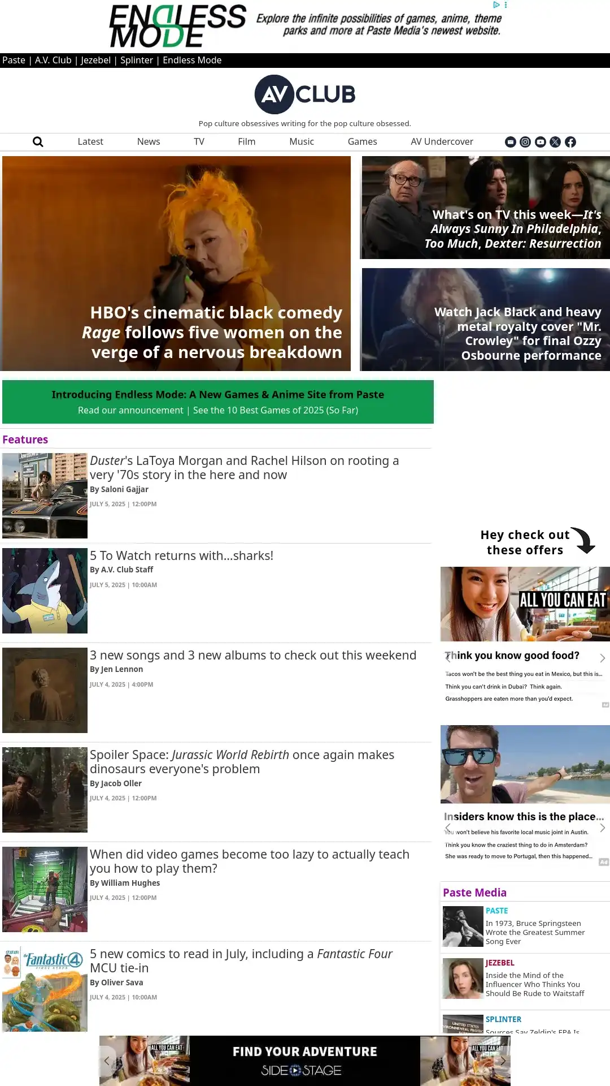The height and width of the screenshot is (1086, 610).
Task: Go back in the 'Think you know good food?' ad carousel
Action: 448,657
